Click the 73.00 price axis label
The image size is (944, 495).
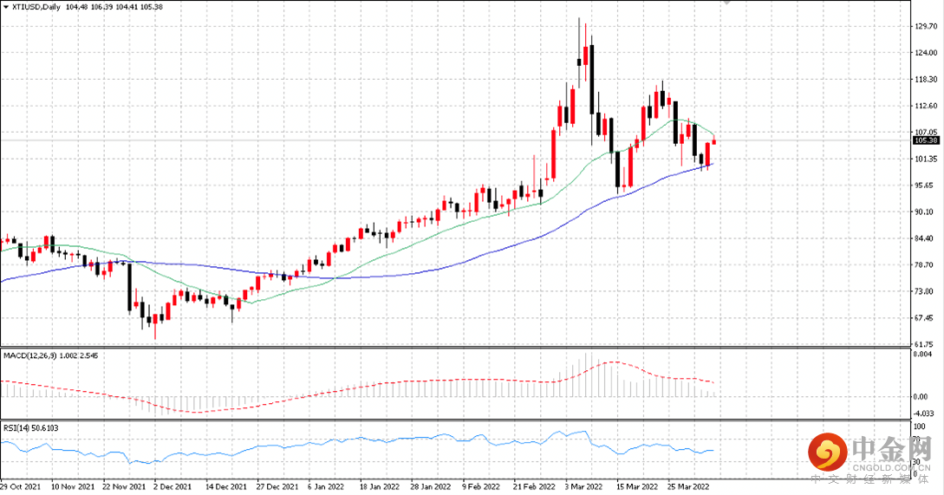tap(924, 291)
